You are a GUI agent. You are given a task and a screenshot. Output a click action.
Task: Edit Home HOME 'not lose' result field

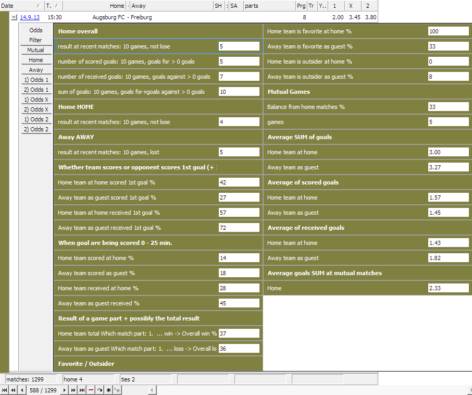click(239, 122)
